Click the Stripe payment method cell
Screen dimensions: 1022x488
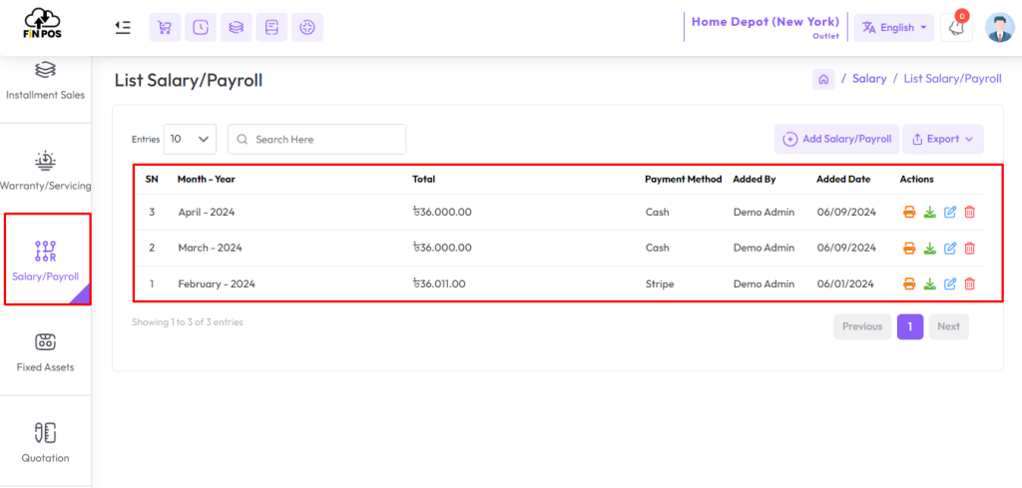click(660, 283)
